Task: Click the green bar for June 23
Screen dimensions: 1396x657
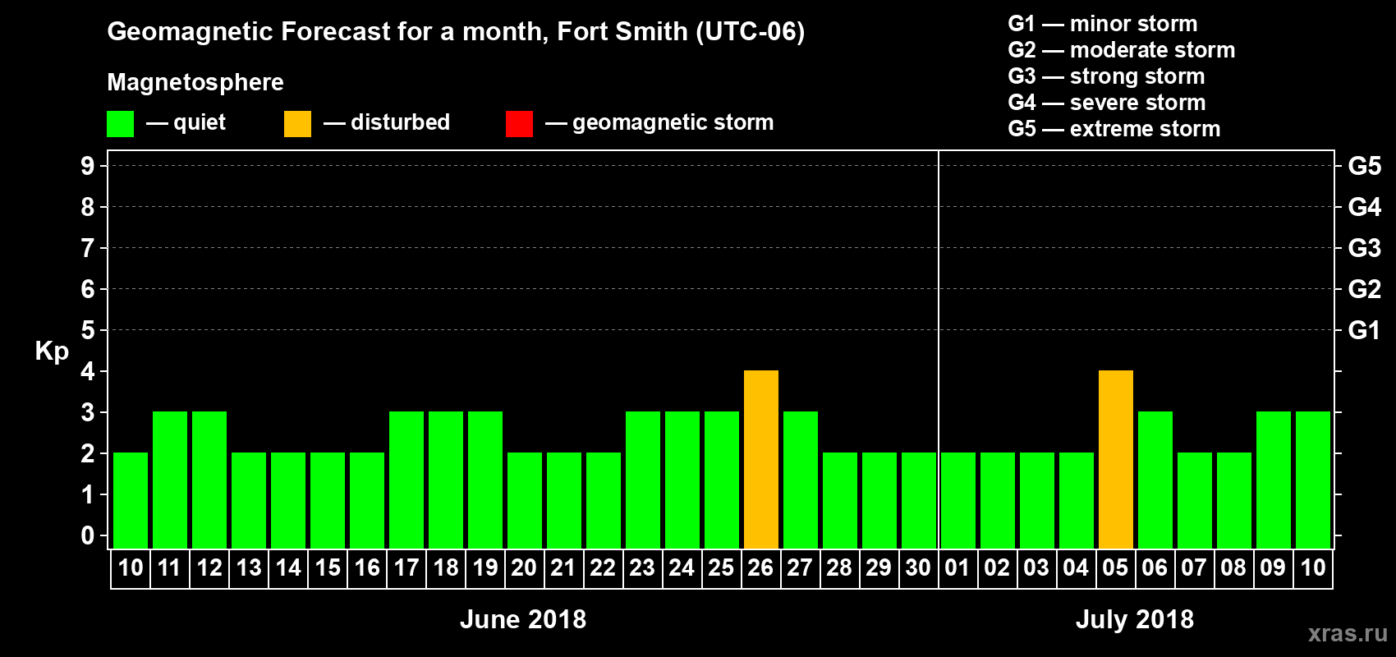Action: coord(643,480)
